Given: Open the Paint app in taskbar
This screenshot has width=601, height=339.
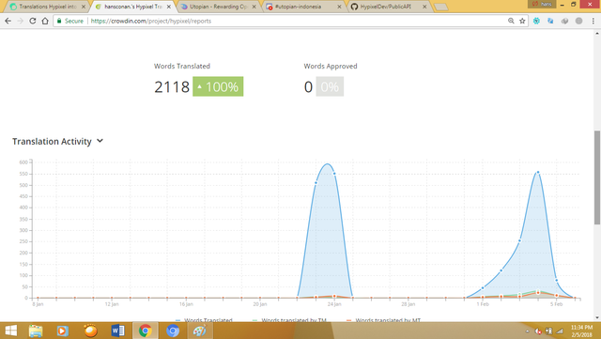Looking at the screenshot, I should 200,331.
